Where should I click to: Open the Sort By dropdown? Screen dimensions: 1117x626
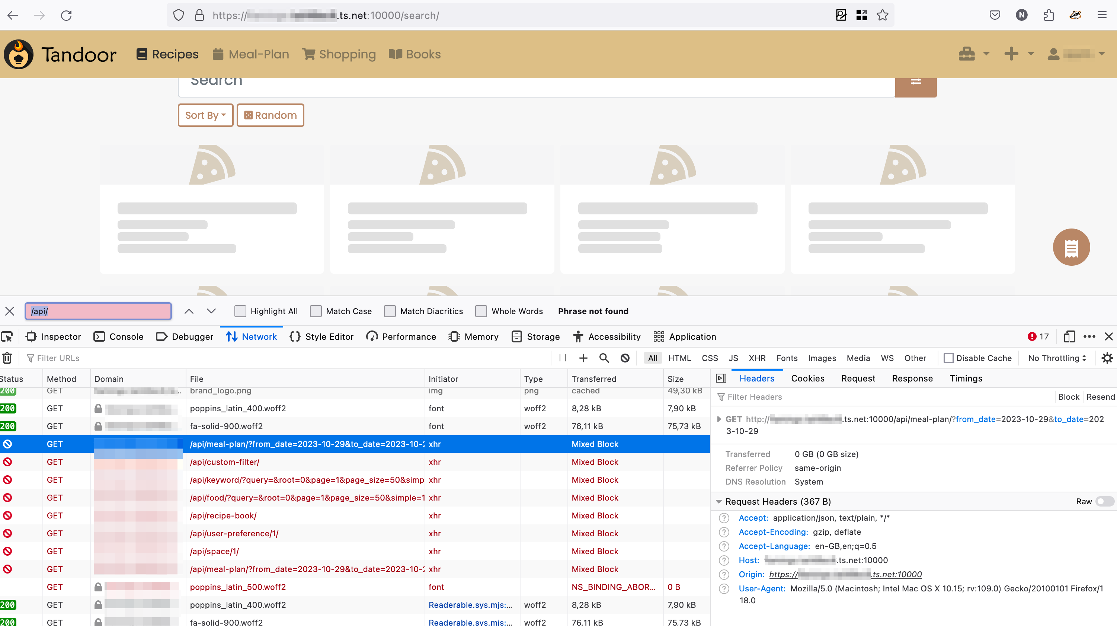tap(205, 115)
